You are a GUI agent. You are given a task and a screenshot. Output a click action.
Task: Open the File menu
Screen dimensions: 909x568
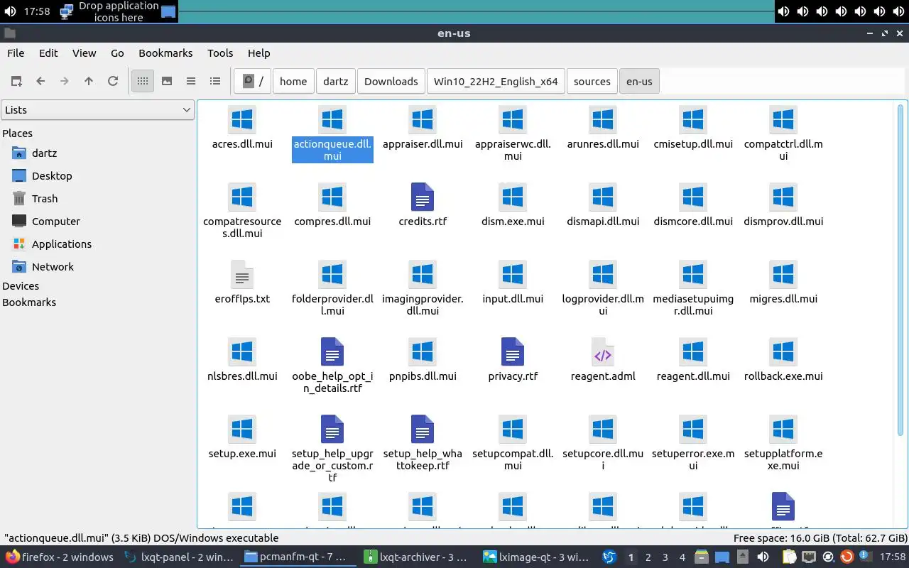[x=16, y=53]
